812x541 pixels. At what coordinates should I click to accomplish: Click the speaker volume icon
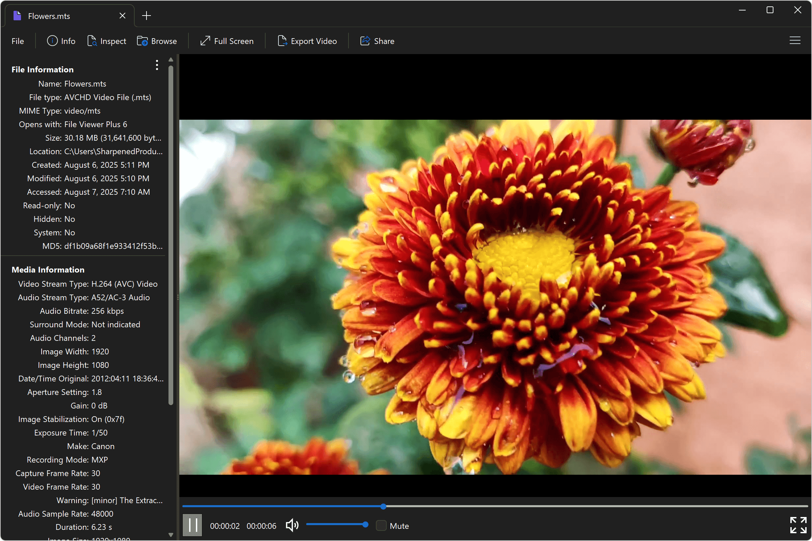(x=292, y=525)
